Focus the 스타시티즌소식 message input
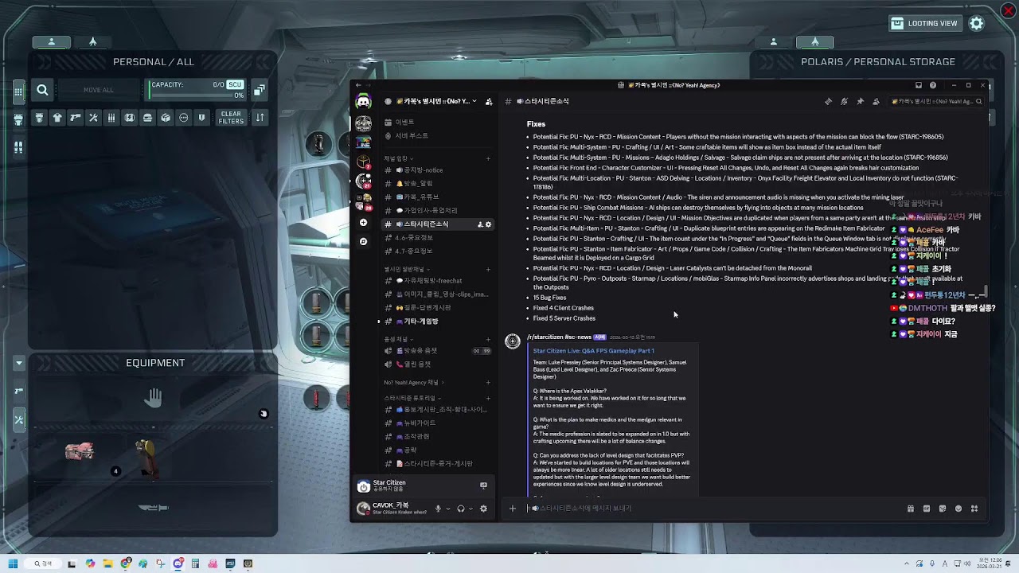This screenshot has height=573, width=1019. (x=713, y=509)
